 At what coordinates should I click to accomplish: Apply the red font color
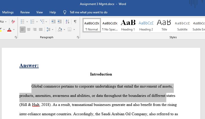pos(9,29)
